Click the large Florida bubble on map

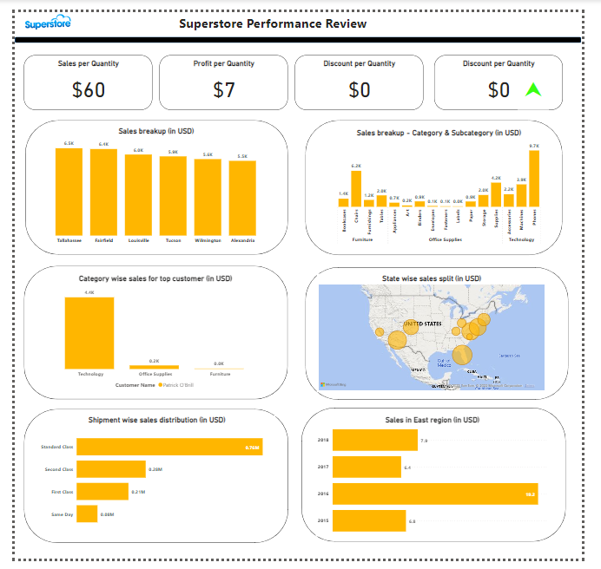pos(462,355)
